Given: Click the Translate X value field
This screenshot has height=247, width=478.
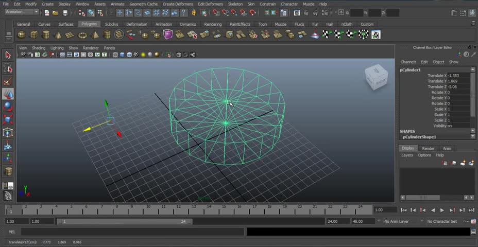Looking at the screenshot, I should tap(458, 76).
